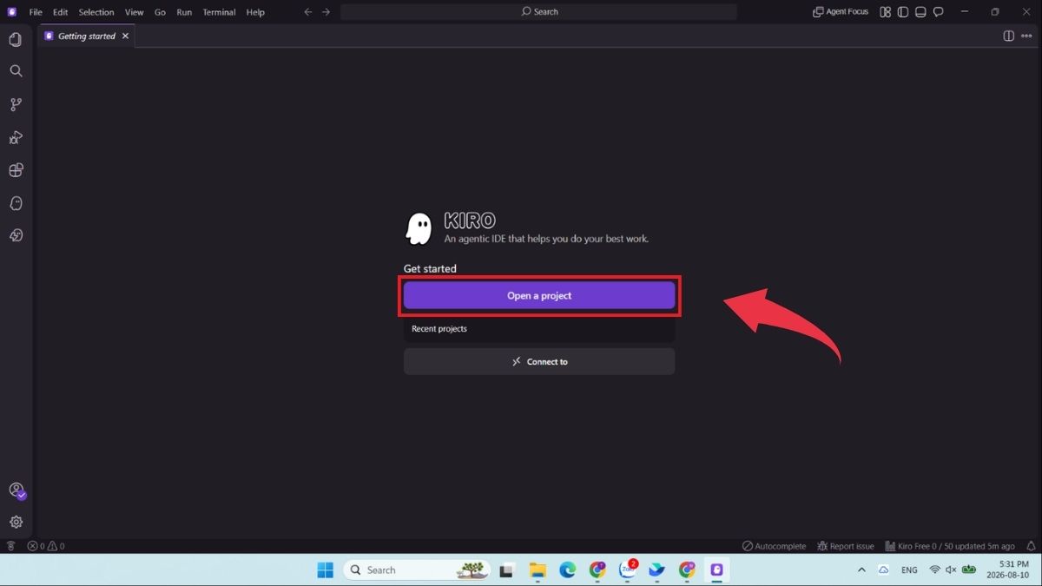Open notifications bell in status bar
The height and width of the screenshot is (586, 1042).
[1031, 546]
